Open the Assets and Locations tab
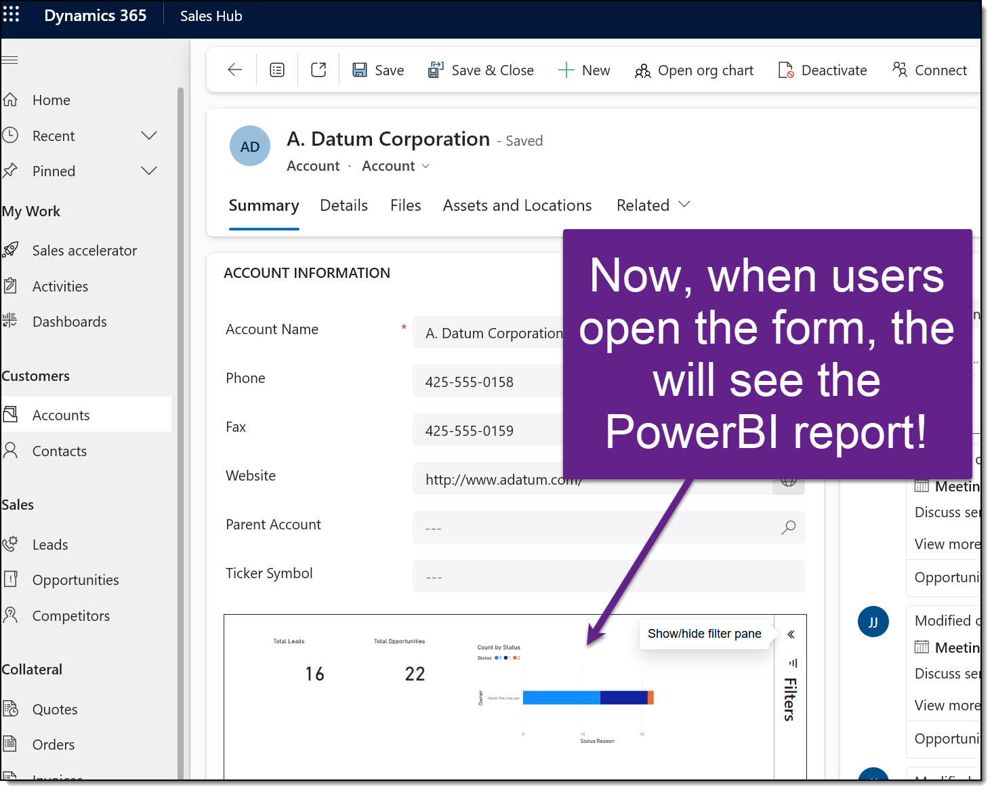Screen dimensions: 992x791 (517, 205)
